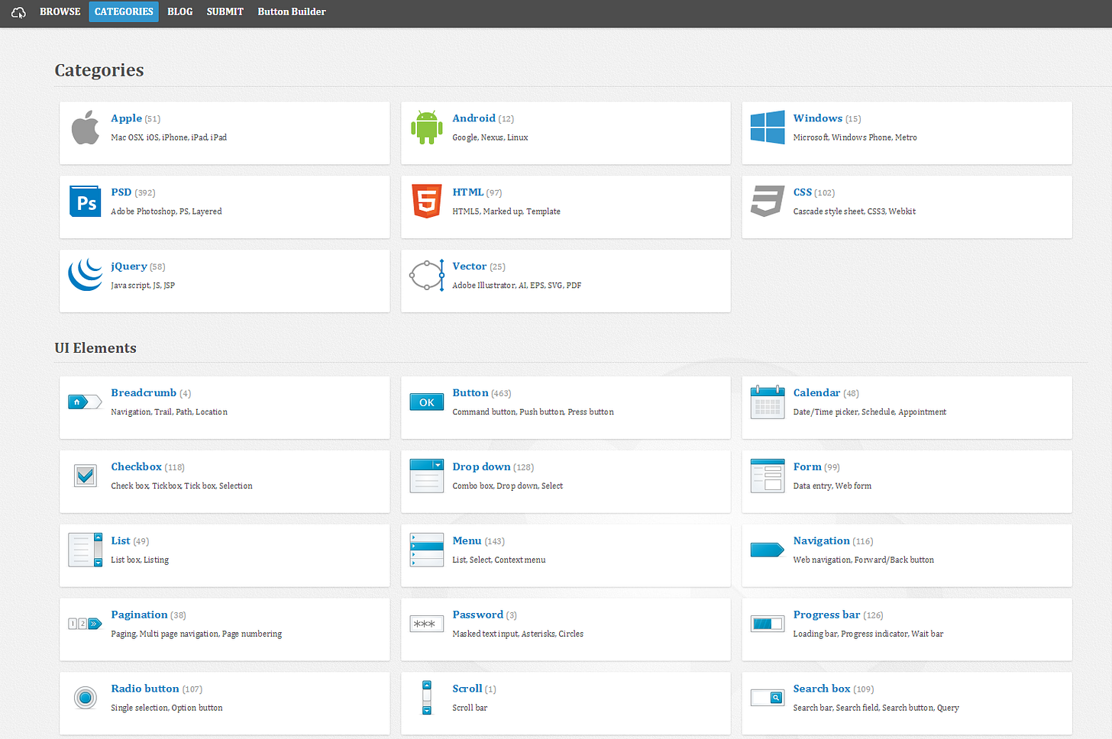The width and height of the screenshot is (1112, 739).
Task: Click the cloud home icon in the navbar
Action: click(18, 12)
